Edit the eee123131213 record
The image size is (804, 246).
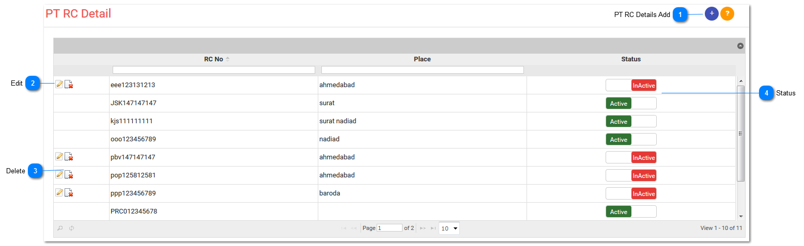[59, 85]
